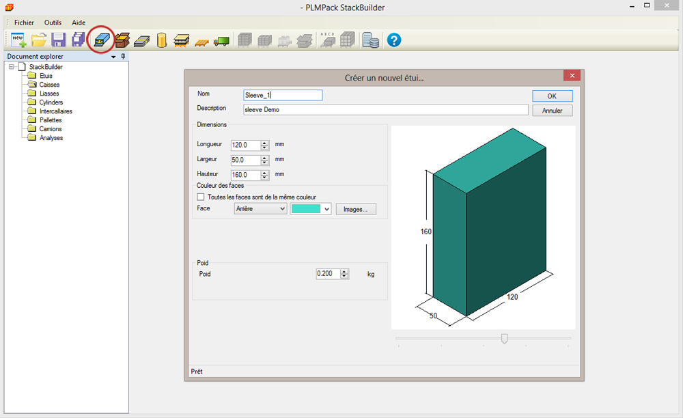Select Analyses in the document tree
The height and width of the screenshot is (418, 683).
pyautogui.click(x=51, y=137)
